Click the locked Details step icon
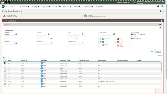Image resolution: width=167 pixels, height=94 pixels. (x=85, y=16)
